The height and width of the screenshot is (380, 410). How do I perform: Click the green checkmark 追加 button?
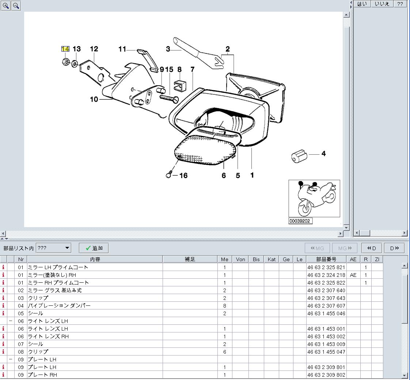pos(94,248)
